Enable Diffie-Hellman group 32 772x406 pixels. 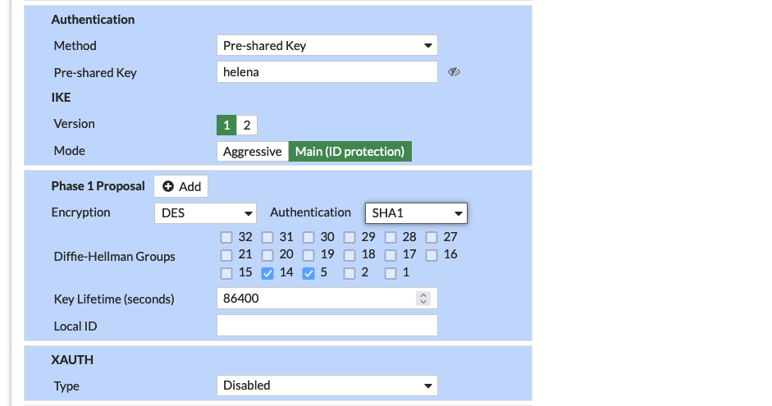coord(226,237)
